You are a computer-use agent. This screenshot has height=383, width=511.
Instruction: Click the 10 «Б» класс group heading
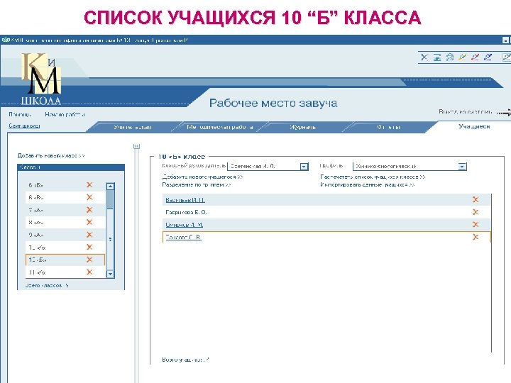click(x=182, y=157)
